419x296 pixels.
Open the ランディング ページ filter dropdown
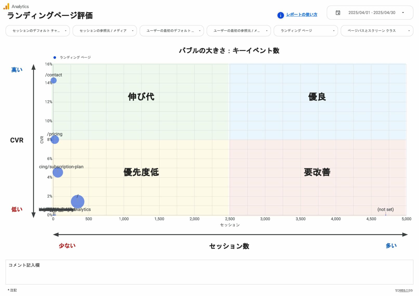[x=305, y=31]
